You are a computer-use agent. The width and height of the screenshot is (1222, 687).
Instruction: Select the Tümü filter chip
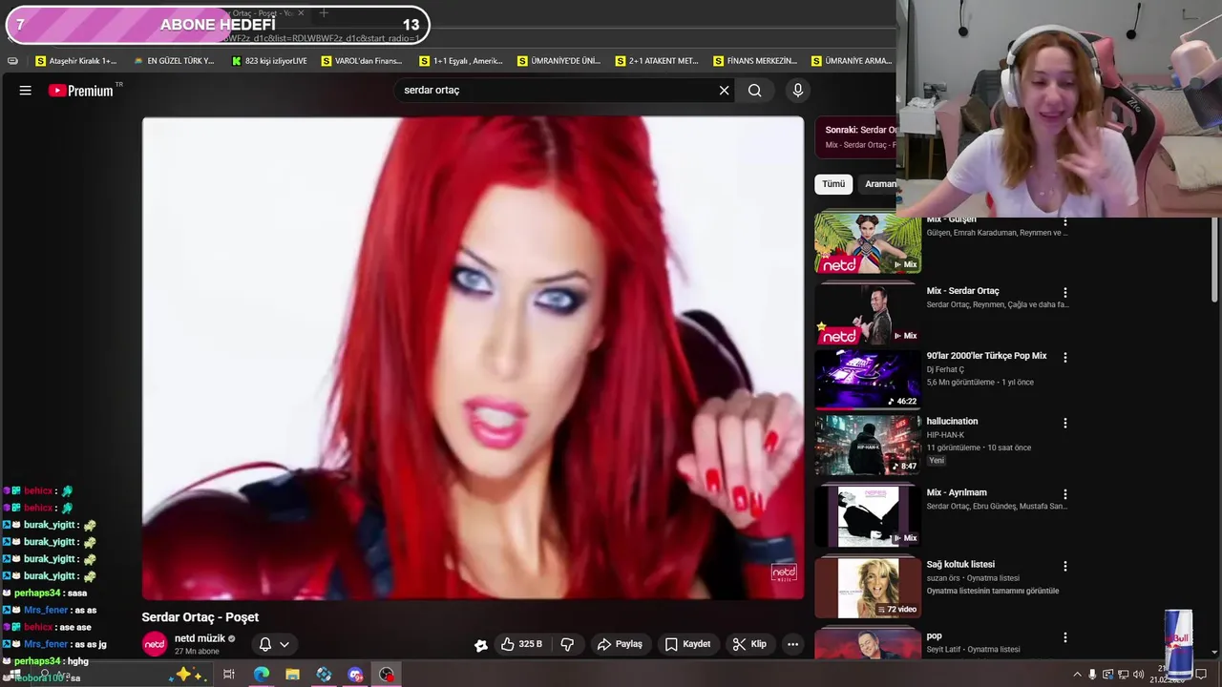833,184
